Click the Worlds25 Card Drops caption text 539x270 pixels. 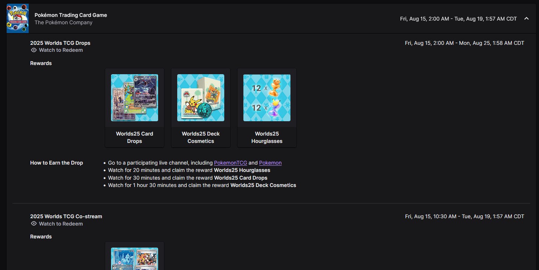[135, 137]
